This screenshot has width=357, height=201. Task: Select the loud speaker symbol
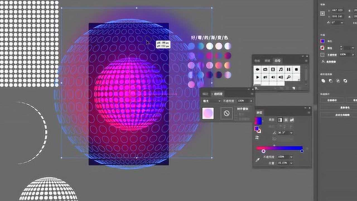click(x=281, y=77)
